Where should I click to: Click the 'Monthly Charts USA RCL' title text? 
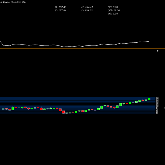point(14,2)
